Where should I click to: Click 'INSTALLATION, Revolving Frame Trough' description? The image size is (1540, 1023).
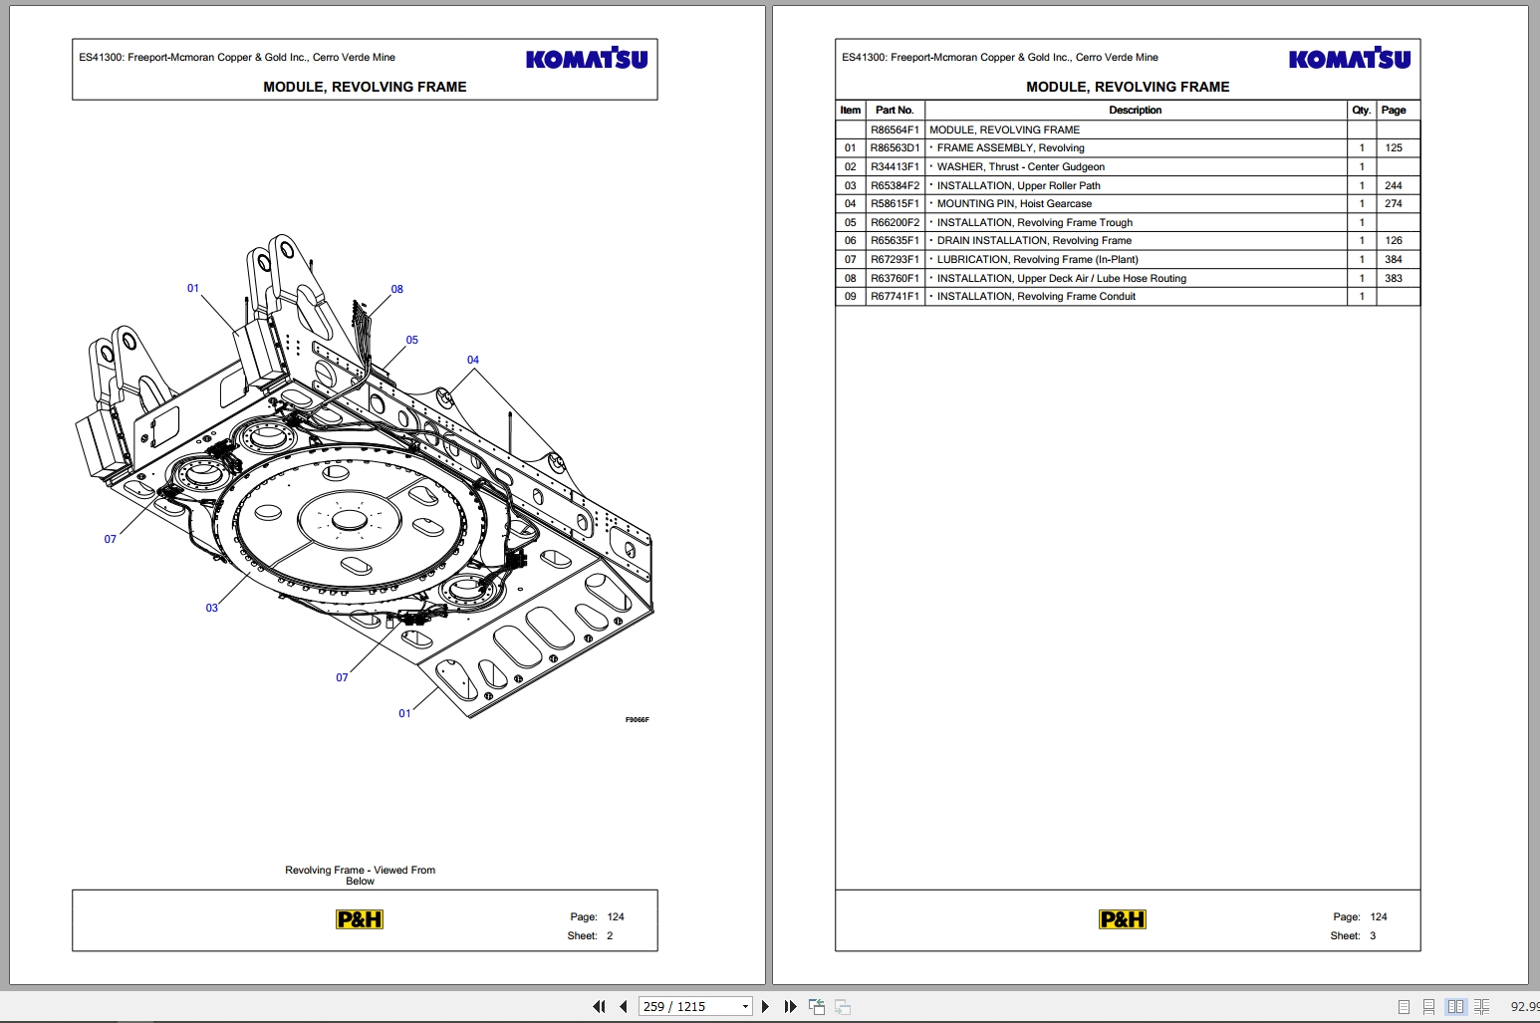click(x=1035, y=222)
